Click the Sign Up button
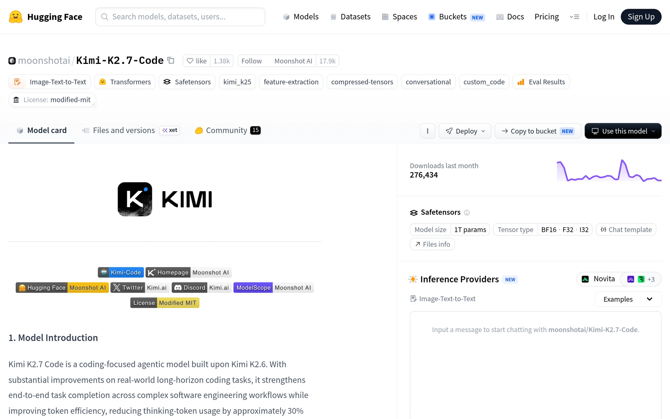Image resolution: width=670 pixels, height=419 pixels. 641,17
